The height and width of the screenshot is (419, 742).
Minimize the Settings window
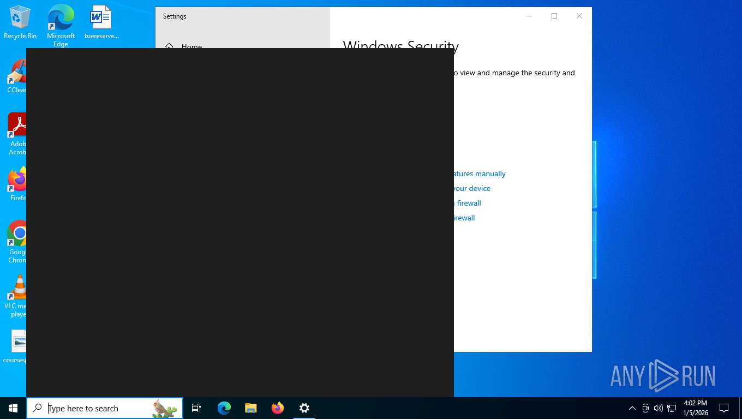(x=529, y=16)
